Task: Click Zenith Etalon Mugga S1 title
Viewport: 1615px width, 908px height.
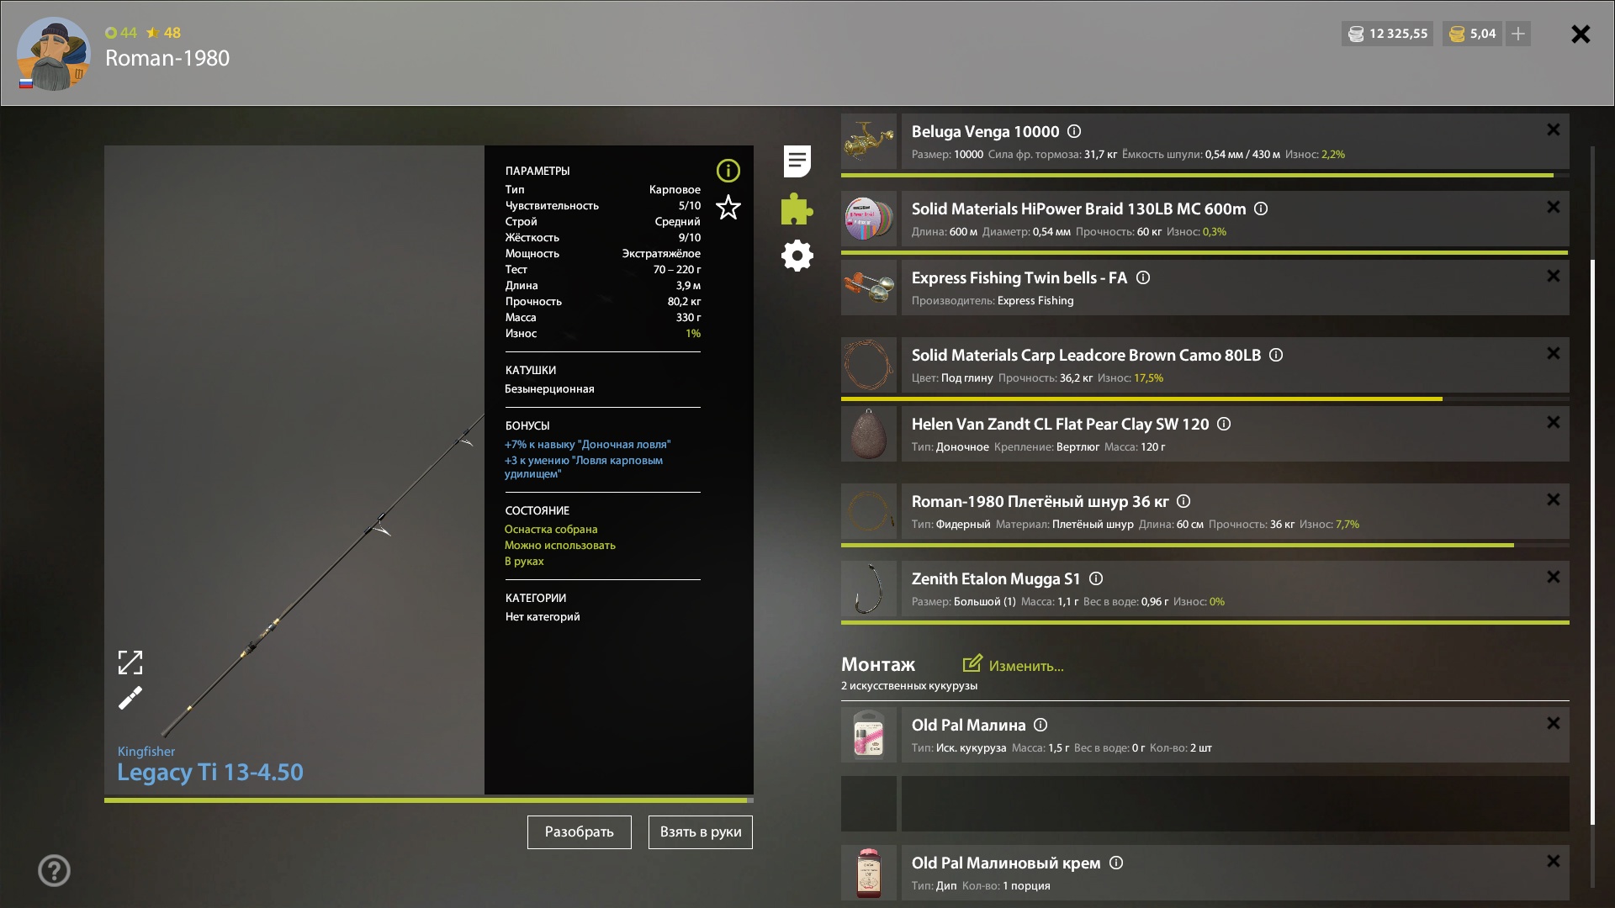Action: (x=996, y=578)
